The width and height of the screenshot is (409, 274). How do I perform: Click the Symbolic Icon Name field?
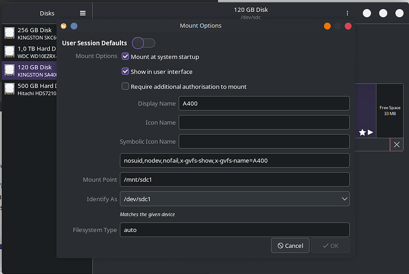[x=264, y=142]
